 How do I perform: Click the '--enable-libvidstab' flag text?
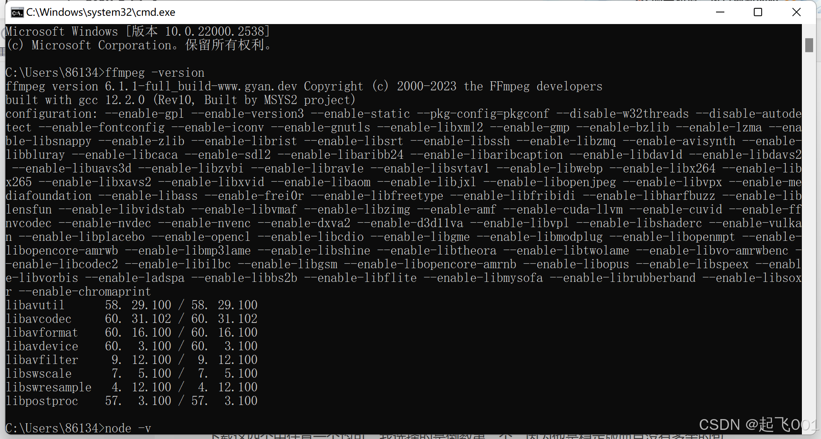122,209
